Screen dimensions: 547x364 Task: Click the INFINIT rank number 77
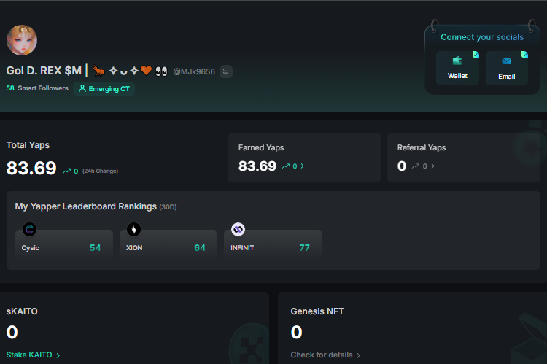305,248
